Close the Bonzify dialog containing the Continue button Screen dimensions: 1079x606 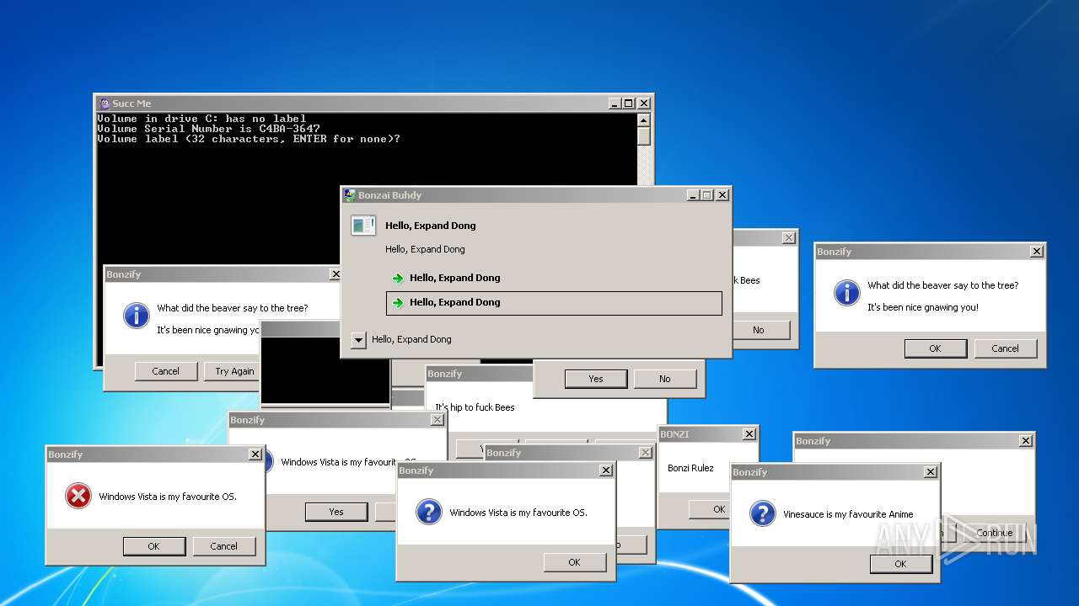1026,441
